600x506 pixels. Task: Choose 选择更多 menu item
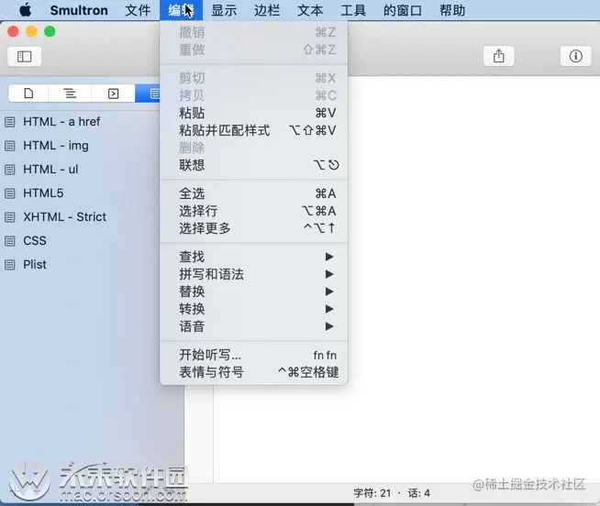(x=254, y=228)
